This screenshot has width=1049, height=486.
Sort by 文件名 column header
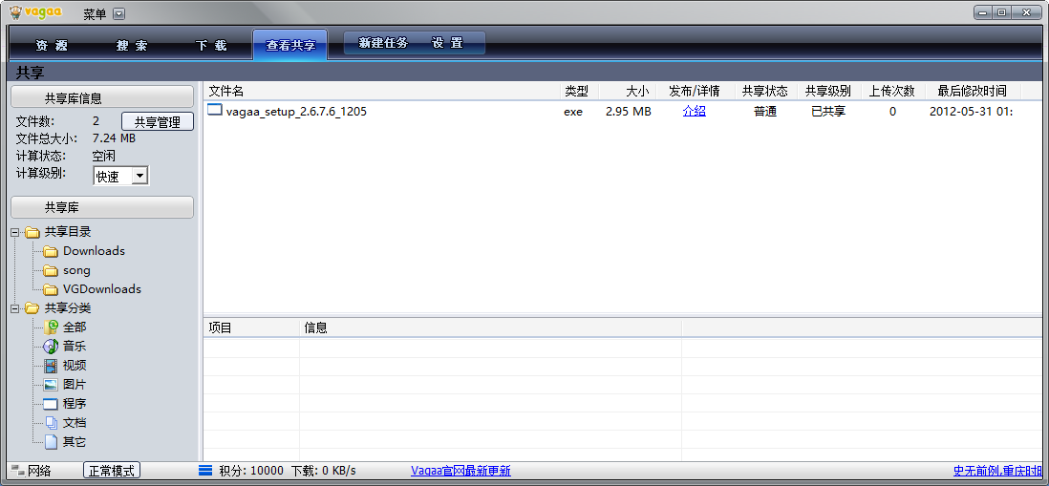pyautogui.click(x=381, y=91)
